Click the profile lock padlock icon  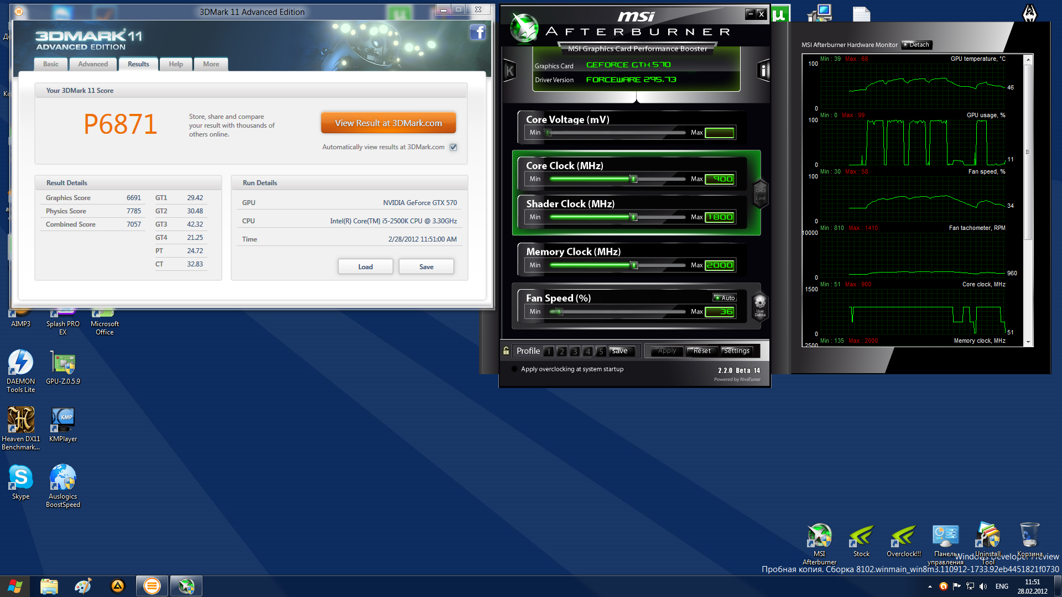coord(506,350)
